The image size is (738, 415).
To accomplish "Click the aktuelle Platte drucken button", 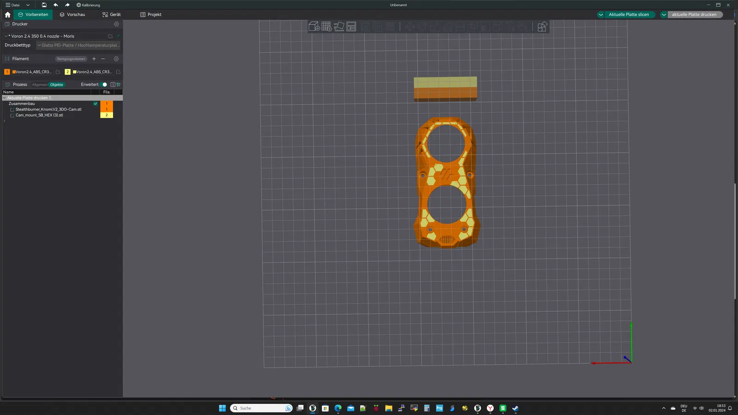I will [x=694, y=15].
